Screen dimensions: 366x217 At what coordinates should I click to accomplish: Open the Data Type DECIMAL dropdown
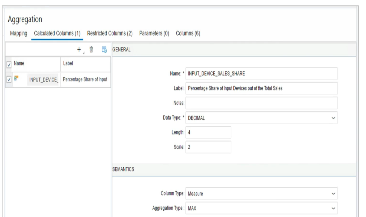point(262,118)
